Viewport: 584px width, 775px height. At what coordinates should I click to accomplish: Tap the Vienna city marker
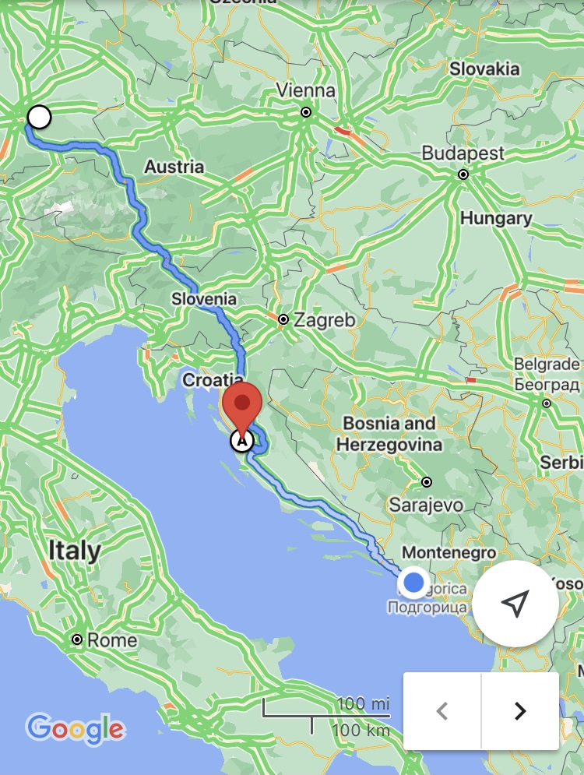tap(306, 112)
